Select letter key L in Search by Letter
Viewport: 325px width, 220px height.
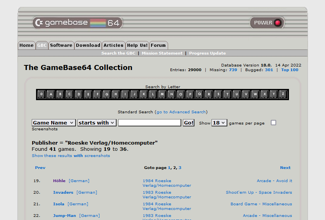tap(153, 94)
